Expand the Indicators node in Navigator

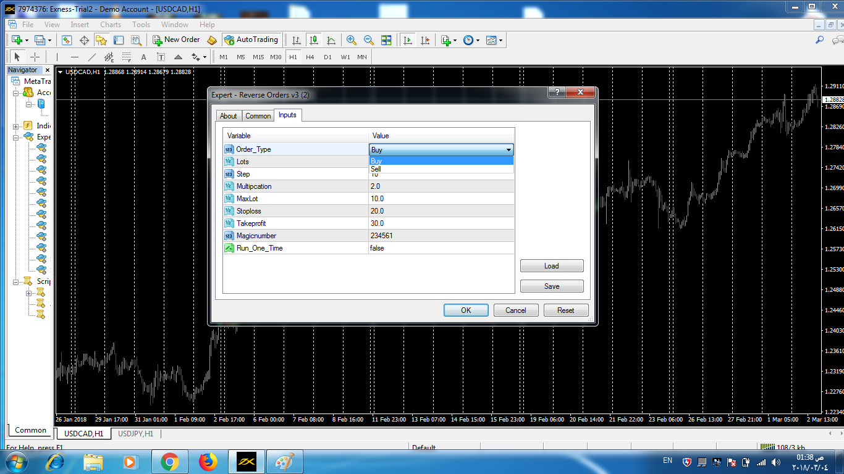click(16, 126)
